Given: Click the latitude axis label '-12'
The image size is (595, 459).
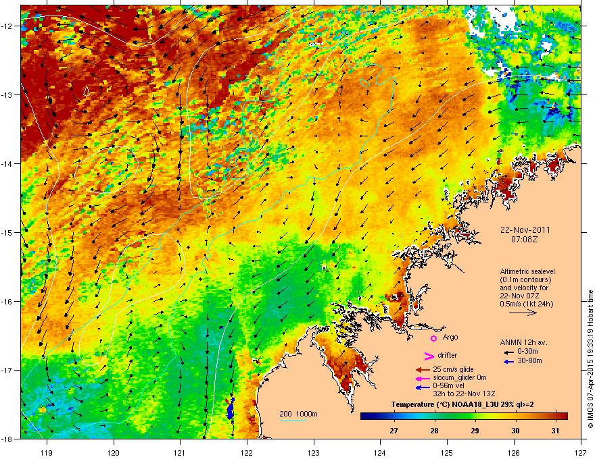Looking at the screenshot, I should coord(7,26).
